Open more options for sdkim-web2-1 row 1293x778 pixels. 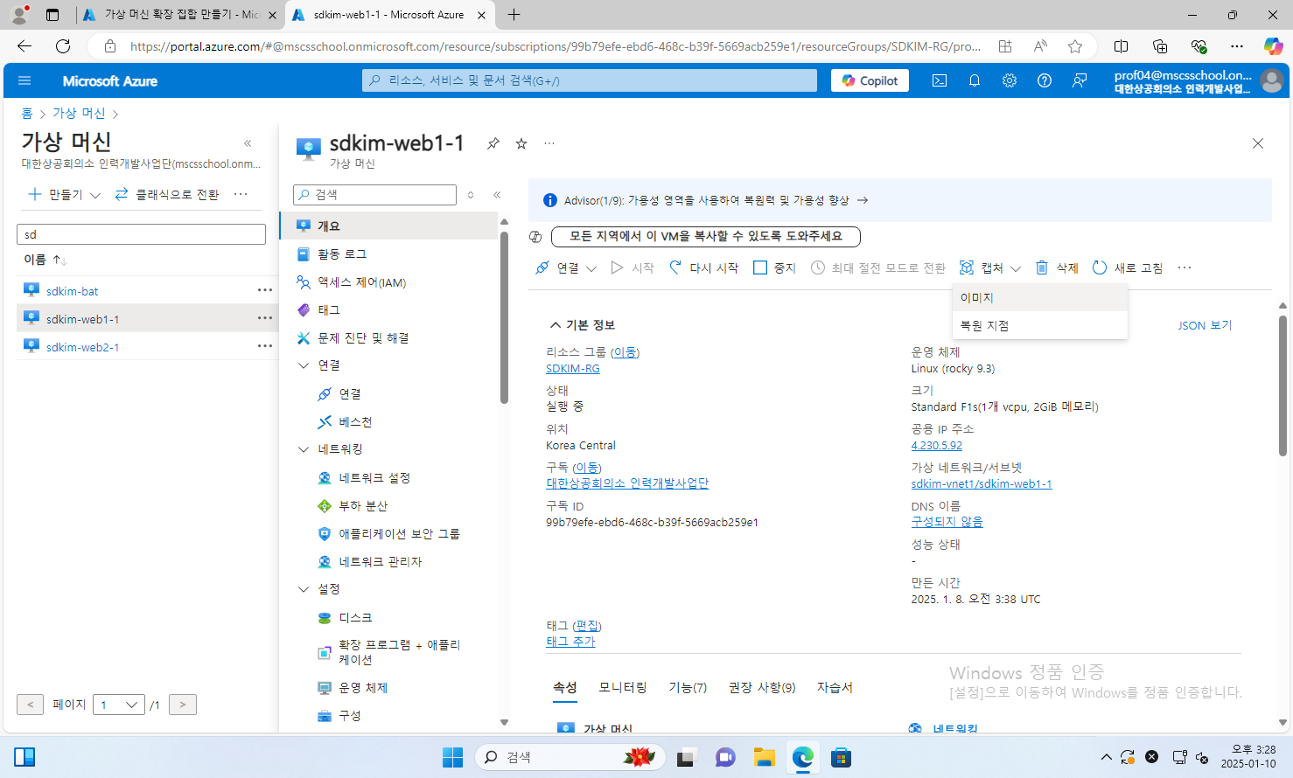click(265, 346)
